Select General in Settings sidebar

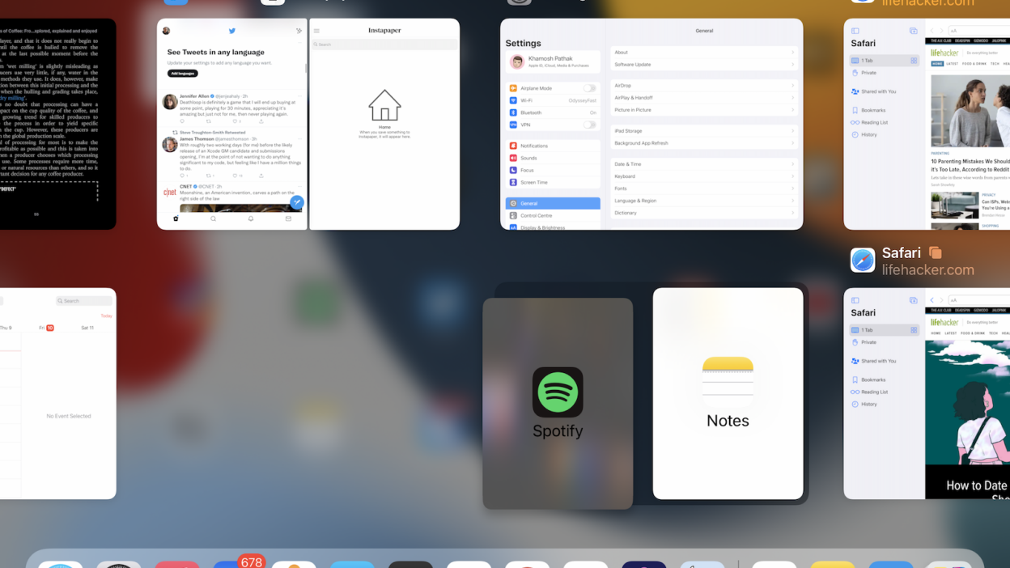click(554, 203)
